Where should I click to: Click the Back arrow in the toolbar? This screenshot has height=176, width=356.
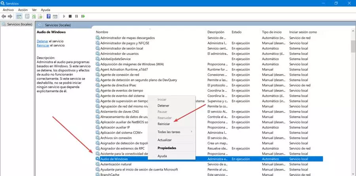pos(4,16)
